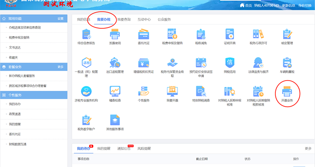The width and height of the screenshot is (315, 167).
Task: Open the 纳税信用 shield icon
Action: (229, 63)
